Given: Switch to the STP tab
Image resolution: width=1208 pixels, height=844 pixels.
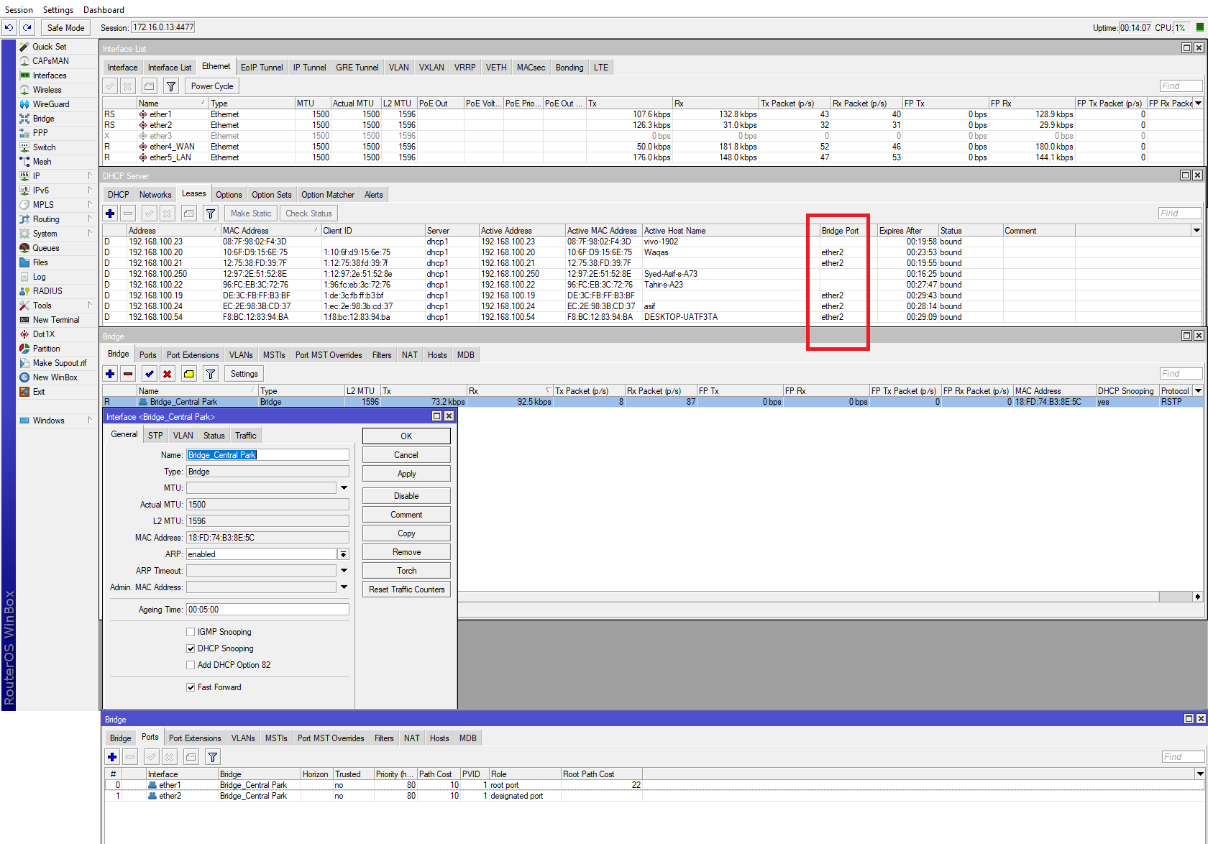Looking at the screenshot, I should [x=155, y=436].
